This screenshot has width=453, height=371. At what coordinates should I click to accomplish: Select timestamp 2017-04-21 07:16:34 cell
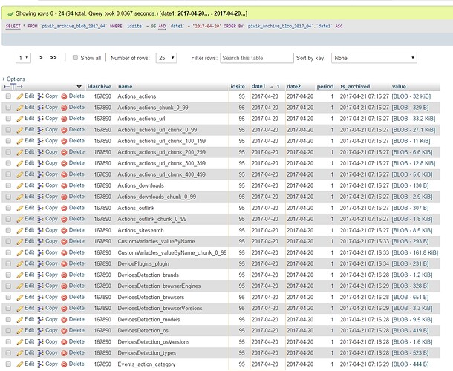pyautogui.click(x=365, y=264)
